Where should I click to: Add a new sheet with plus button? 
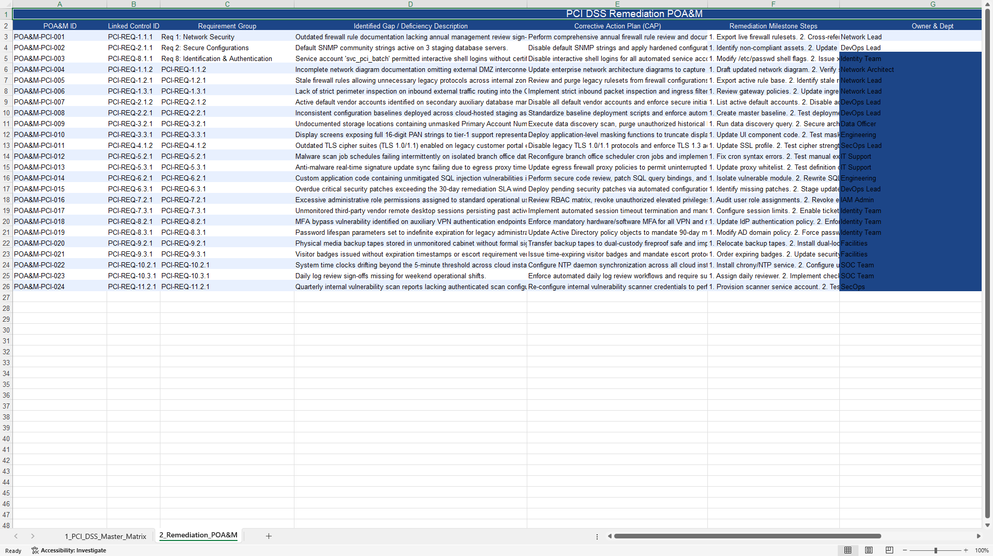click(x=269, y=536)
